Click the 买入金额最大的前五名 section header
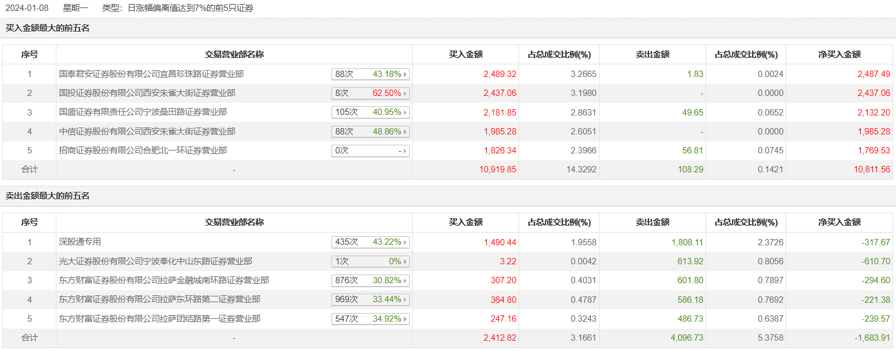Screen dimensions: 896x351 48,28
